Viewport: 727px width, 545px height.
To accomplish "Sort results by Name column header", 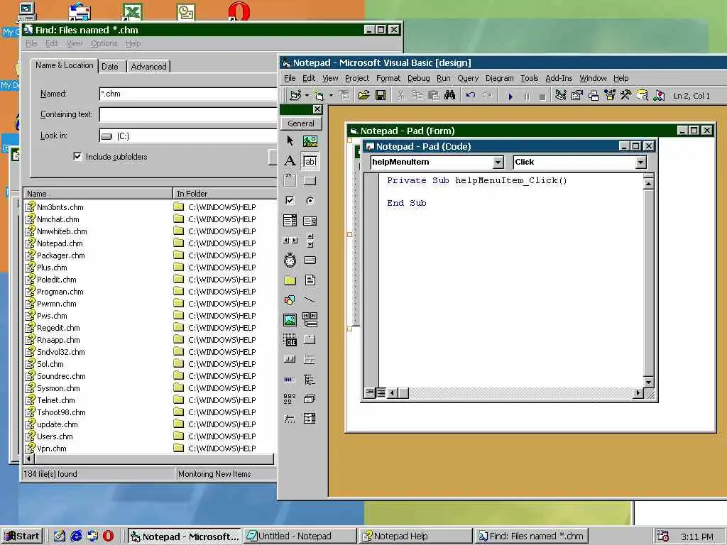I will click(98, 194).
